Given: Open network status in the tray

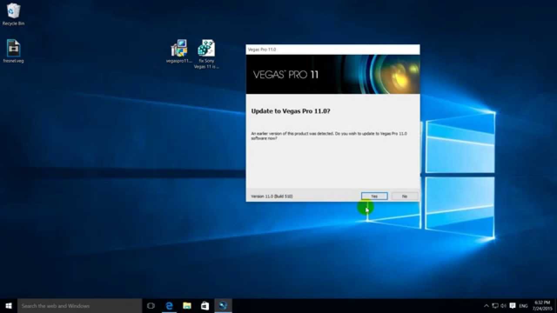Looking at the screenshot, I should pyautogui.click(x=495, y=306).
